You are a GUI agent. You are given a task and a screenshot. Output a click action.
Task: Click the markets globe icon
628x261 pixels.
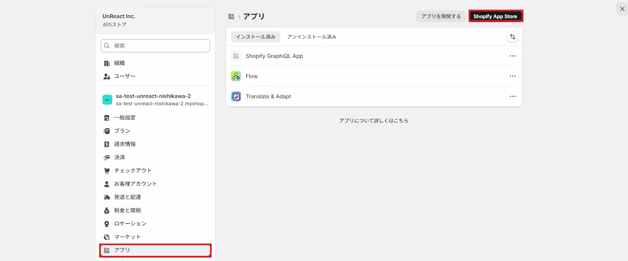point(107,237)
